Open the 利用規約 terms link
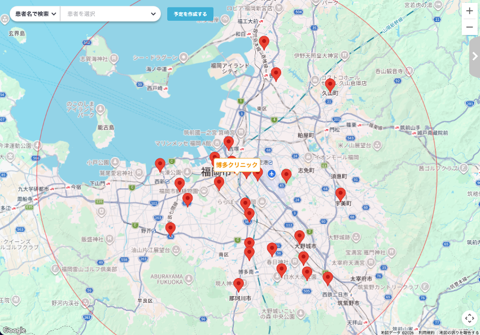The image size is (480, 335). pyautogui.click(x=426, y=333)
